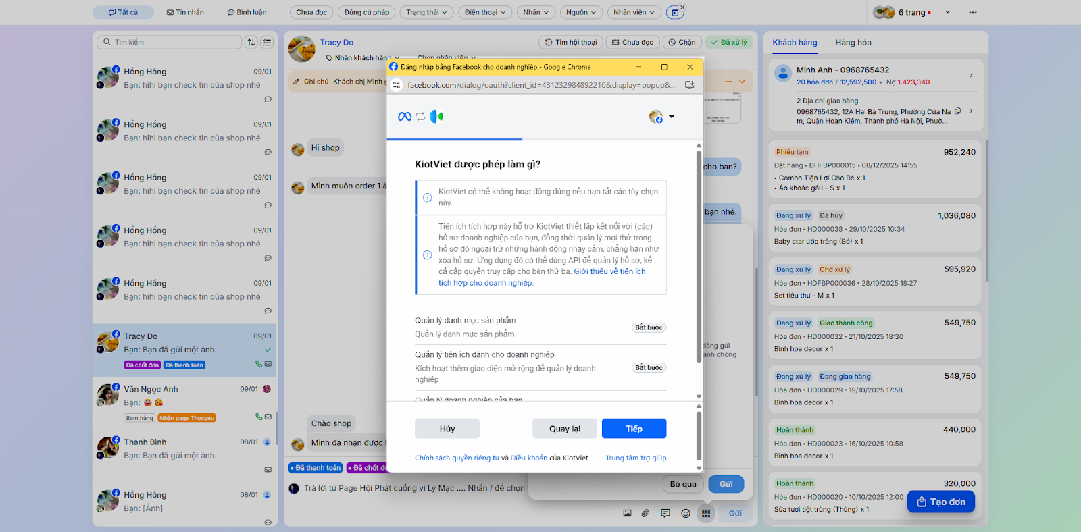Screen dimensions: 1081x532
Task: Toggle the Đã xử lý processed status button
Action: [729, 42]
